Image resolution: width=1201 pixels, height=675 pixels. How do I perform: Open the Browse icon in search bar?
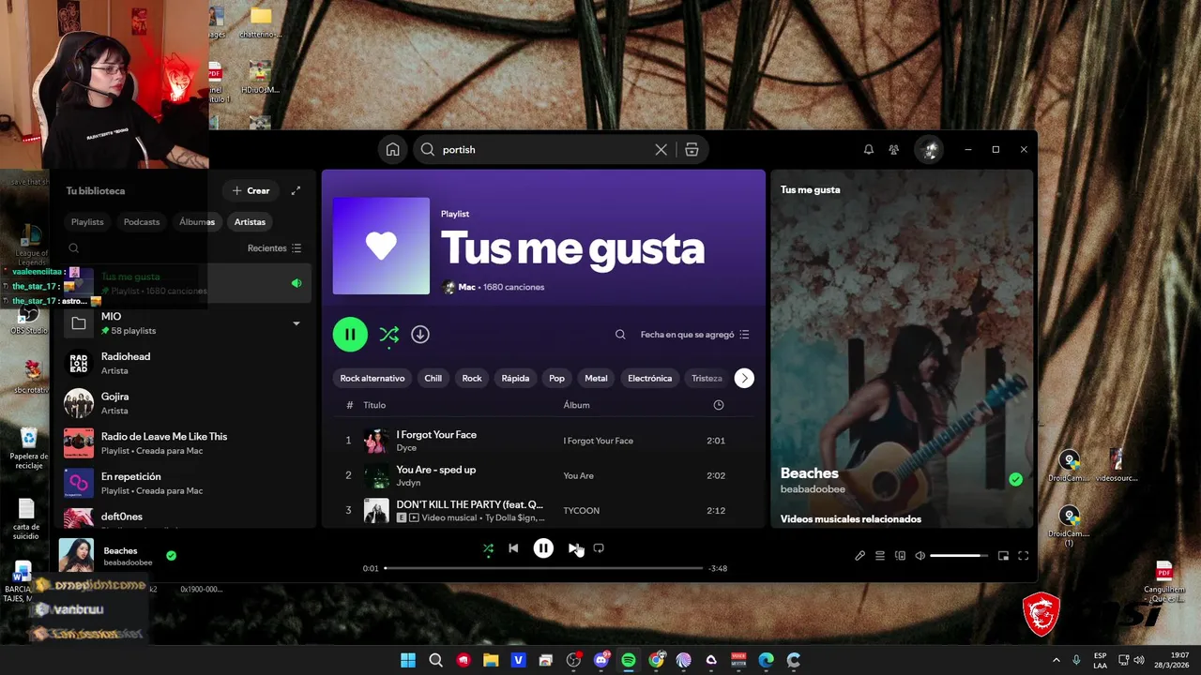(692, 149)
